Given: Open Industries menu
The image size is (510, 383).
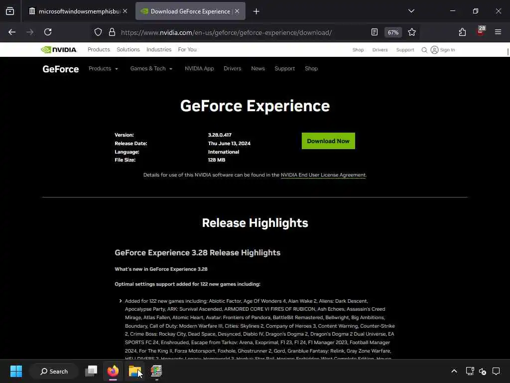Looking at the screenshot, I should point(159,49).
